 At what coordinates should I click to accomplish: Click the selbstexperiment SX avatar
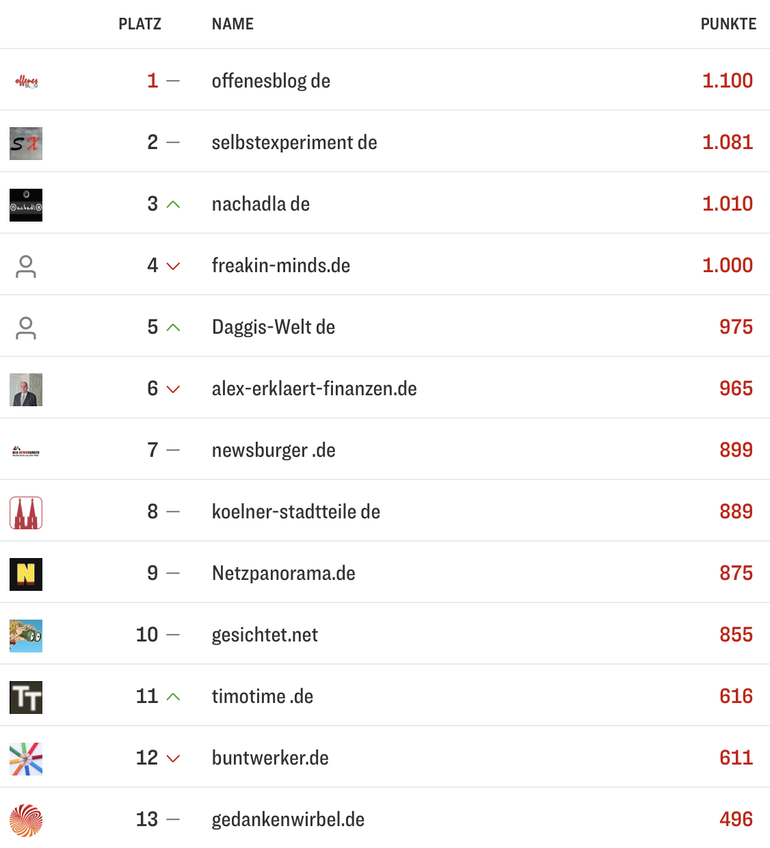pos(26,144)
